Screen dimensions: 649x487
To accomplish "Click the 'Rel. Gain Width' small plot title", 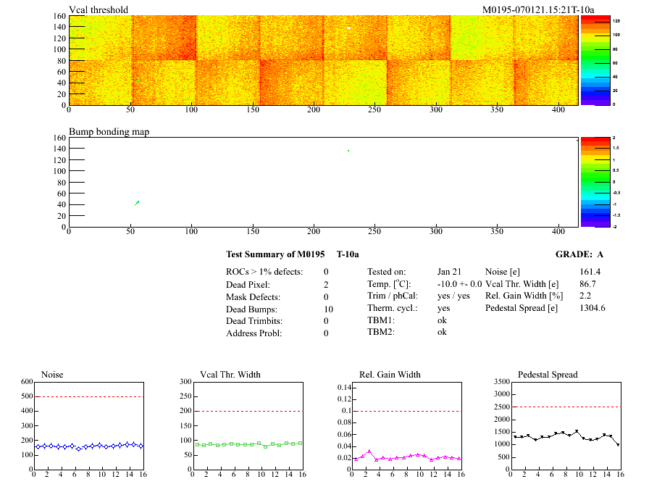I will tap(390, 375).
